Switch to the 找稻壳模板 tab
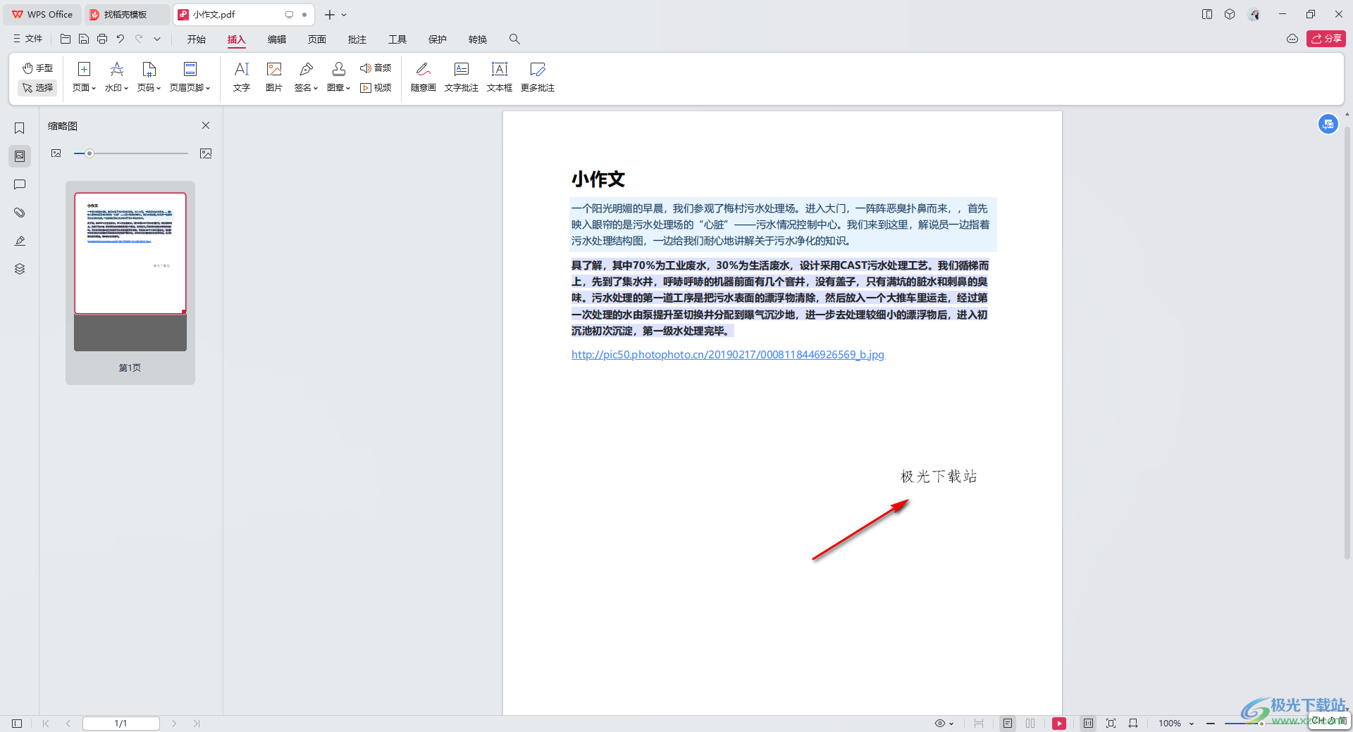Image resolution: width=1353 pixels, height=732 pixels. 127,14
